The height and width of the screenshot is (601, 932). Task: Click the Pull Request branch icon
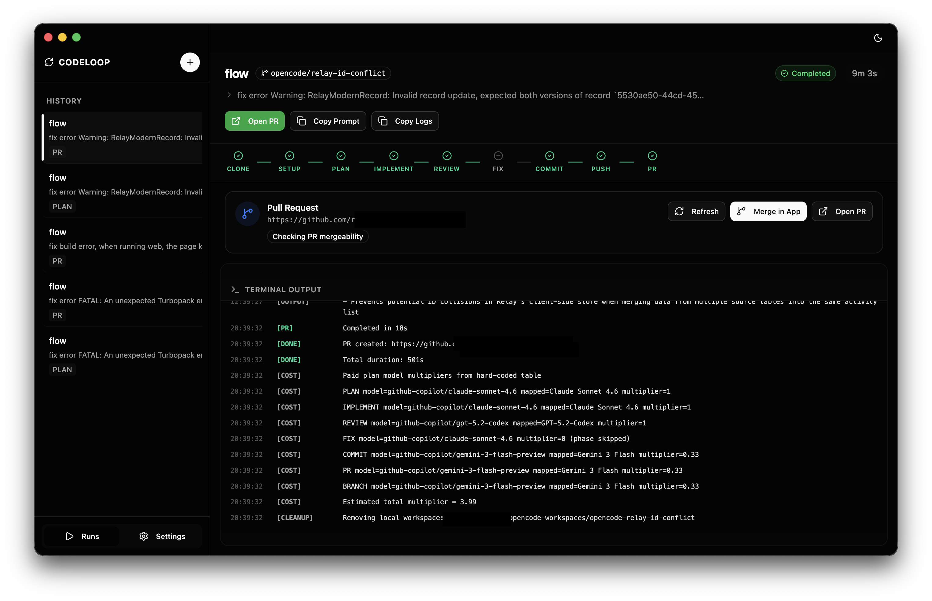(x=248, y=213)
